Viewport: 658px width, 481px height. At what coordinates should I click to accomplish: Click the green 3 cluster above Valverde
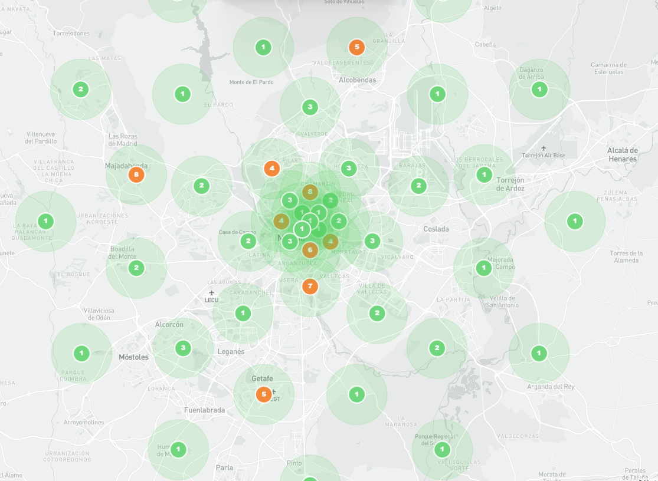point(310,107)
